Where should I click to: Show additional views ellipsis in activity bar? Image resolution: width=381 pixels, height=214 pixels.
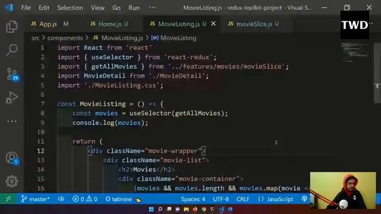[12, 121]
